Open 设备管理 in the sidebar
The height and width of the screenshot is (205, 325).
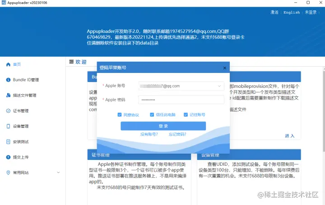pyautogui.click(x=21, y=126)
